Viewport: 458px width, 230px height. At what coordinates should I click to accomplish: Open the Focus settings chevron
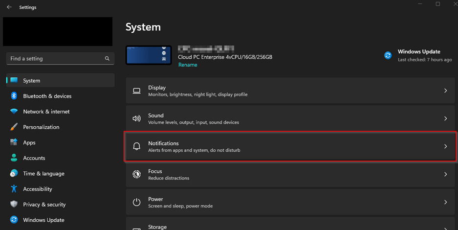point(445,174)
